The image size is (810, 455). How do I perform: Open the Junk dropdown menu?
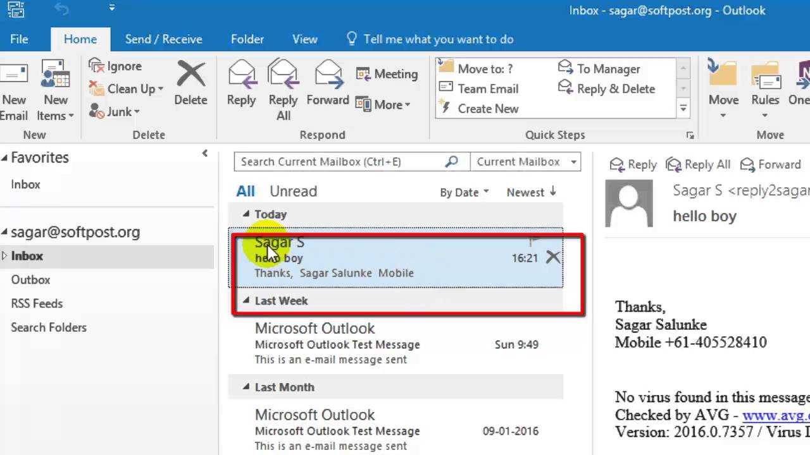[115, 111]
